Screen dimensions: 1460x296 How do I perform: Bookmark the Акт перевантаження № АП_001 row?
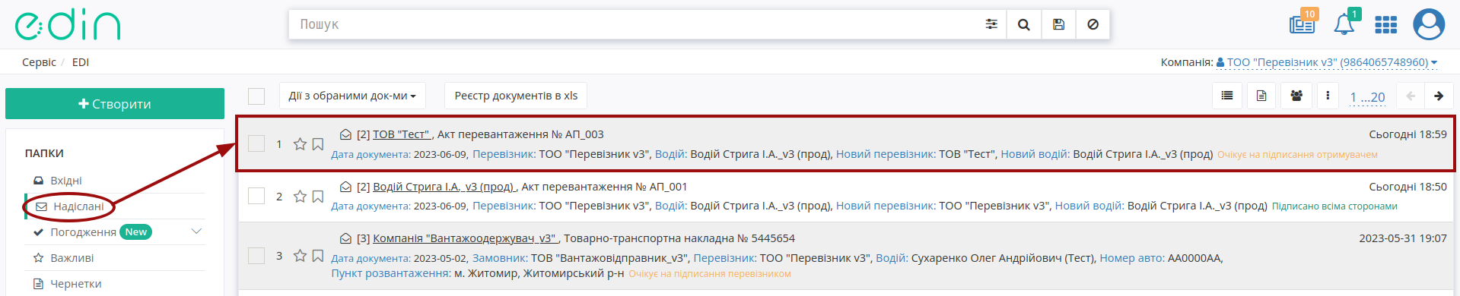click(318, 197)
